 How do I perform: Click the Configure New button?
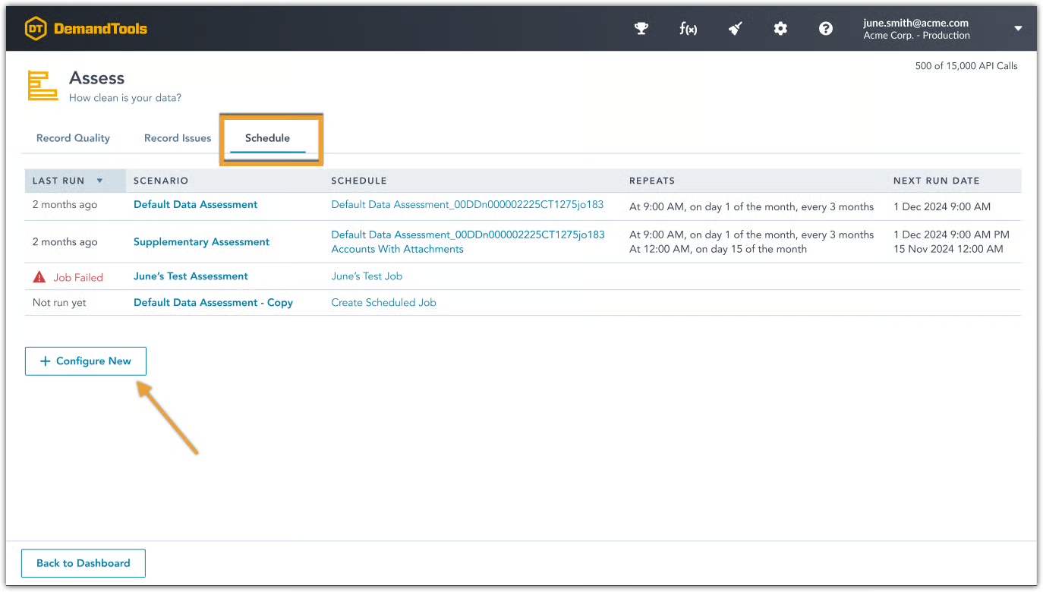pyautogui.click(x=86, y=361)
